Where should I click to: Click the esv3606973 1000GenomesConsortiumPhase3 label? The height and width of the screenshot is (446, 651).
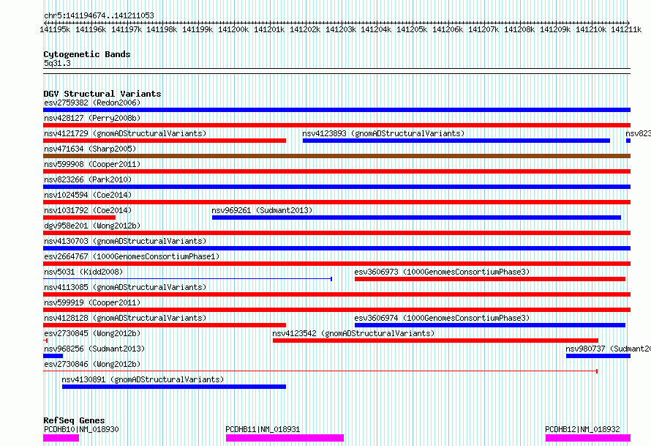pyautogui.click(x=442, y=272)
